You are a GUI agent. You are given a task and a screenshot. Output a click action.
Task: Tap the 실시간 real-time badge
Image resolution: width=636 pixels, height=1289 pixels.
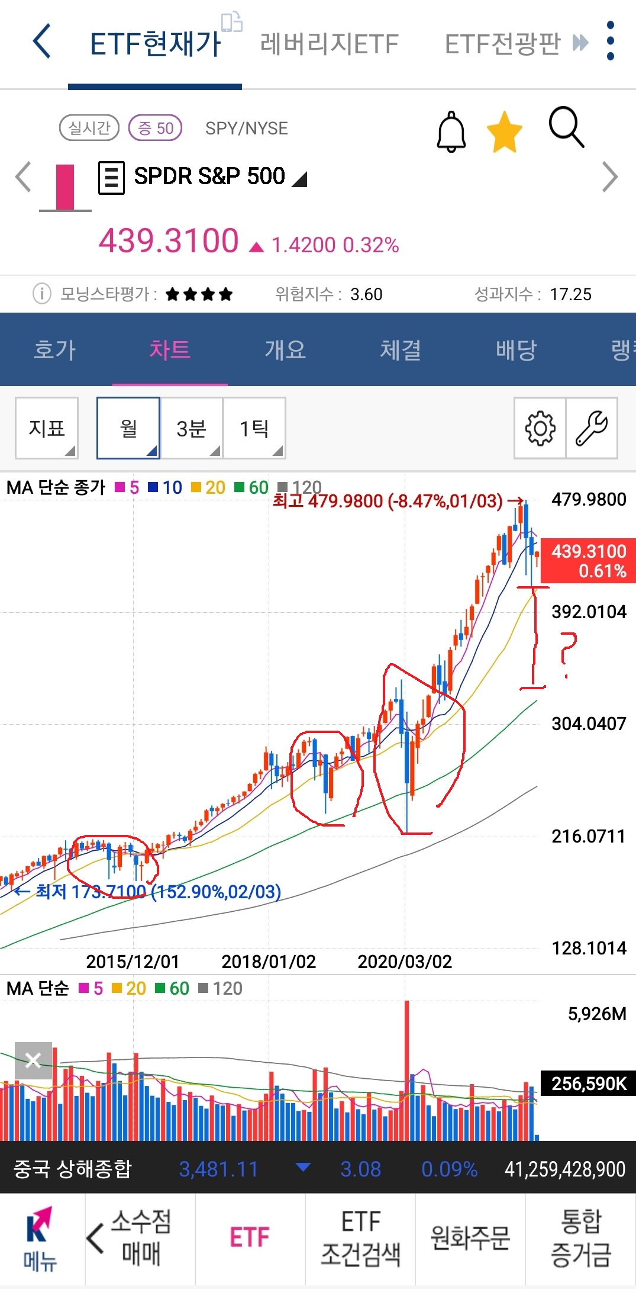point(89,128)
